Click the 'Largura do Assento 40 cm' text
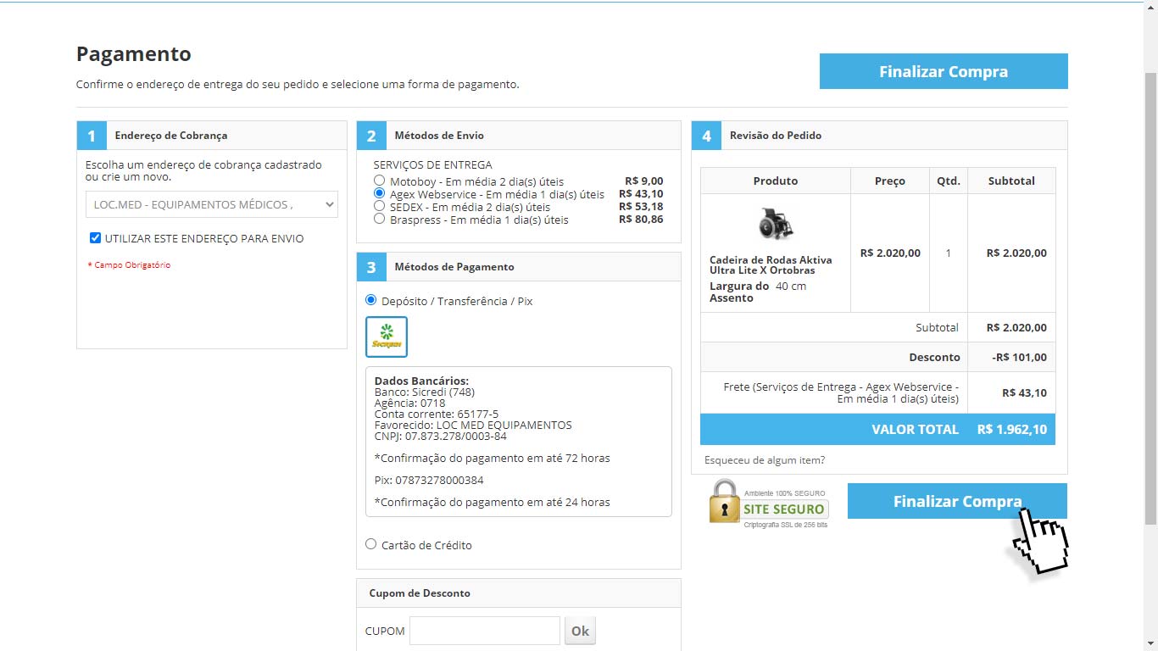Screen dimensions: 1158x651 [758, 292]
